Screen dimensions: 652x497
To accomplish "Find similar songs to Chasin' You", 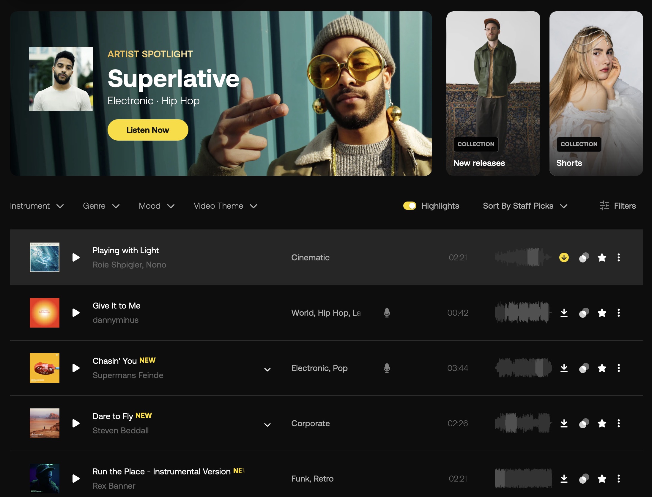I will tap(584, 368).
